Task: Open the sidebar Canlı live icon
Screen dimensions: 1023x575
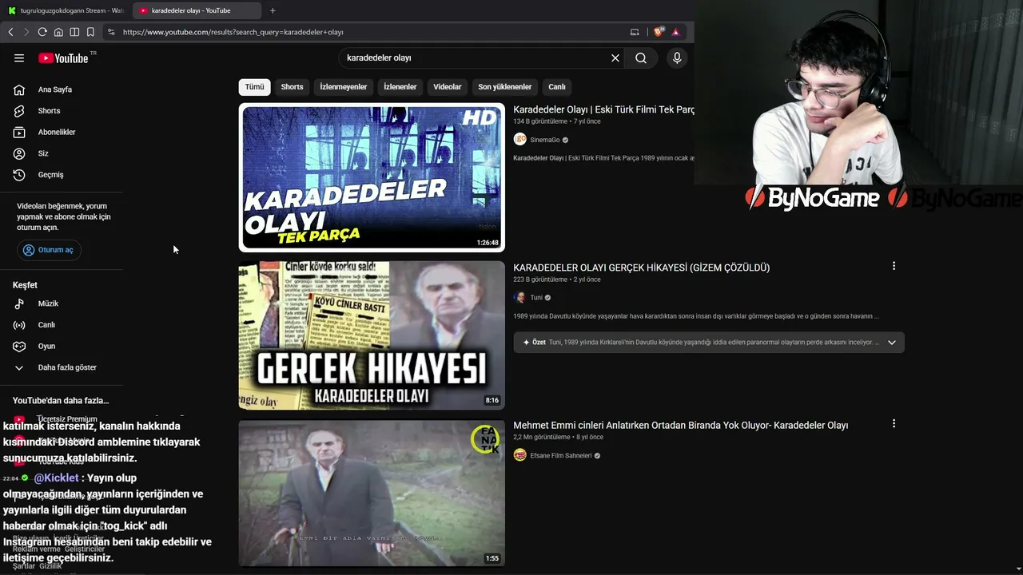Action: click(19, 325)
